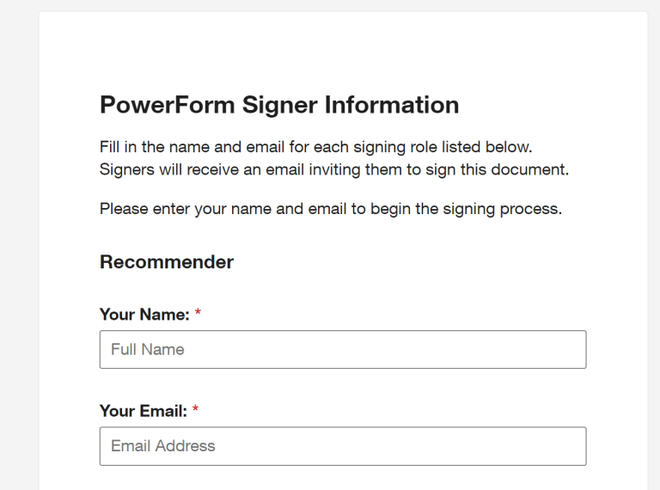Click the "Full Name" placeholder text

(x=148, y=350)
